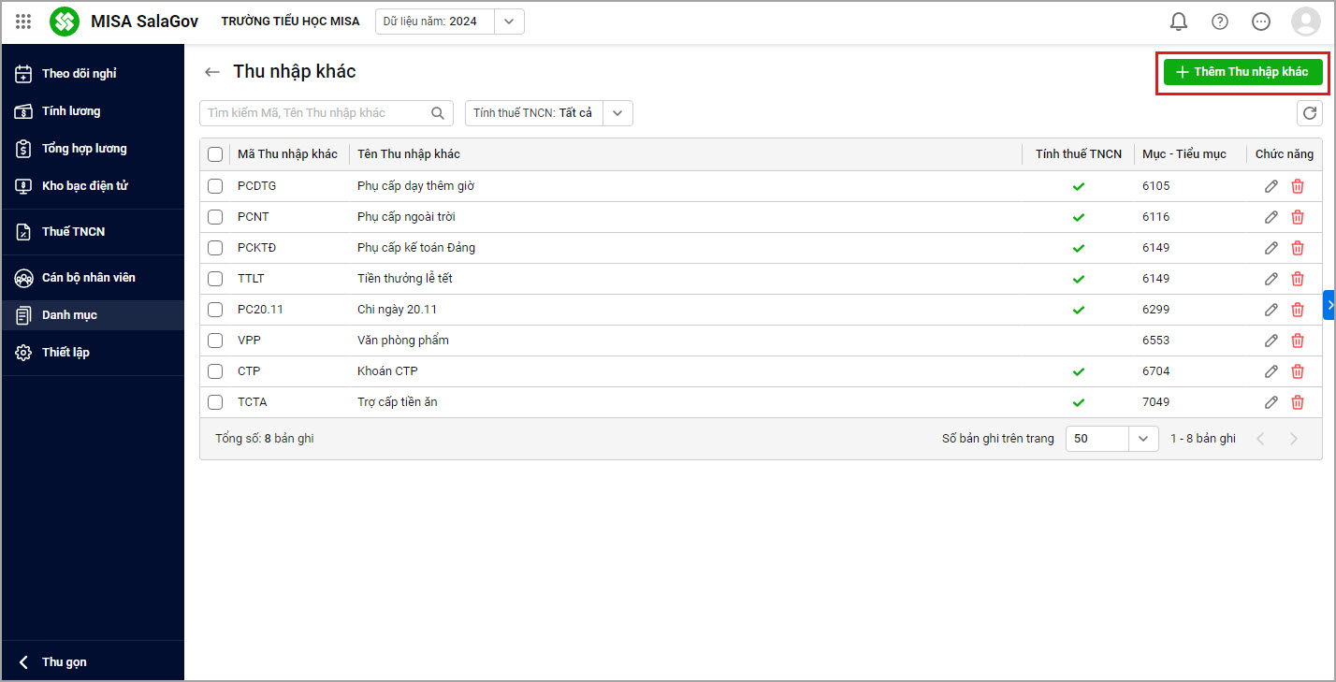Screen dimensions: 1336x682
Task: Edit the PCNT row
Action: click(1271, 217)
